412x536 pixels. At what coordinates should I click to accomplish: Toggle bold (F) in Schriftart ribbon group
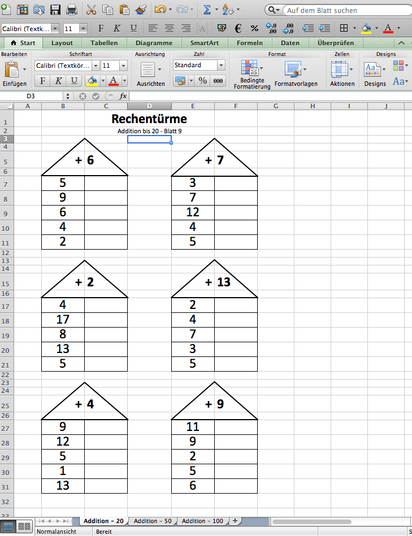point(43,81)
